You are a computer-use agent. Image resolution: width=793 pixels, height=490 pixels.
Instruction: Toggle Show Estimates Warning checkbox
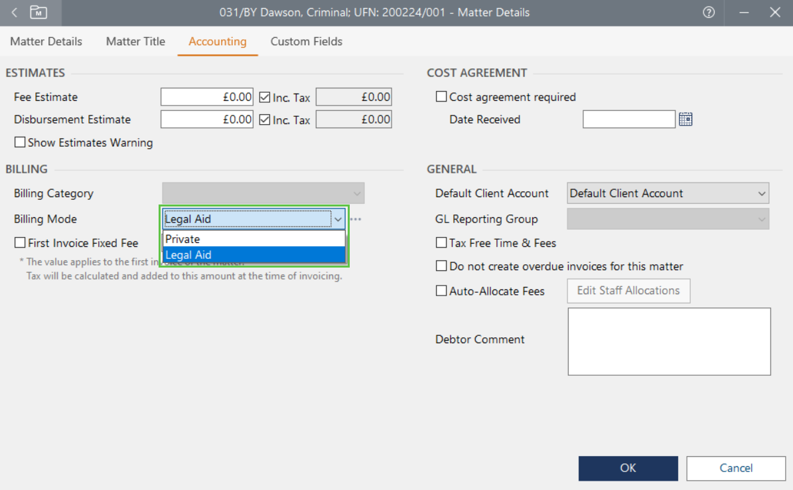point(20,142)
